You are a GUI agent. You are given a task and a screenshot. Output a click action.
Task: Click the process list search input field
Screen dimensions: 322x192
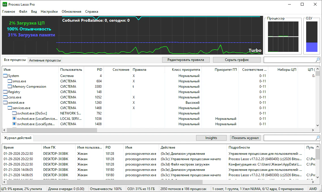coord(289,60)
